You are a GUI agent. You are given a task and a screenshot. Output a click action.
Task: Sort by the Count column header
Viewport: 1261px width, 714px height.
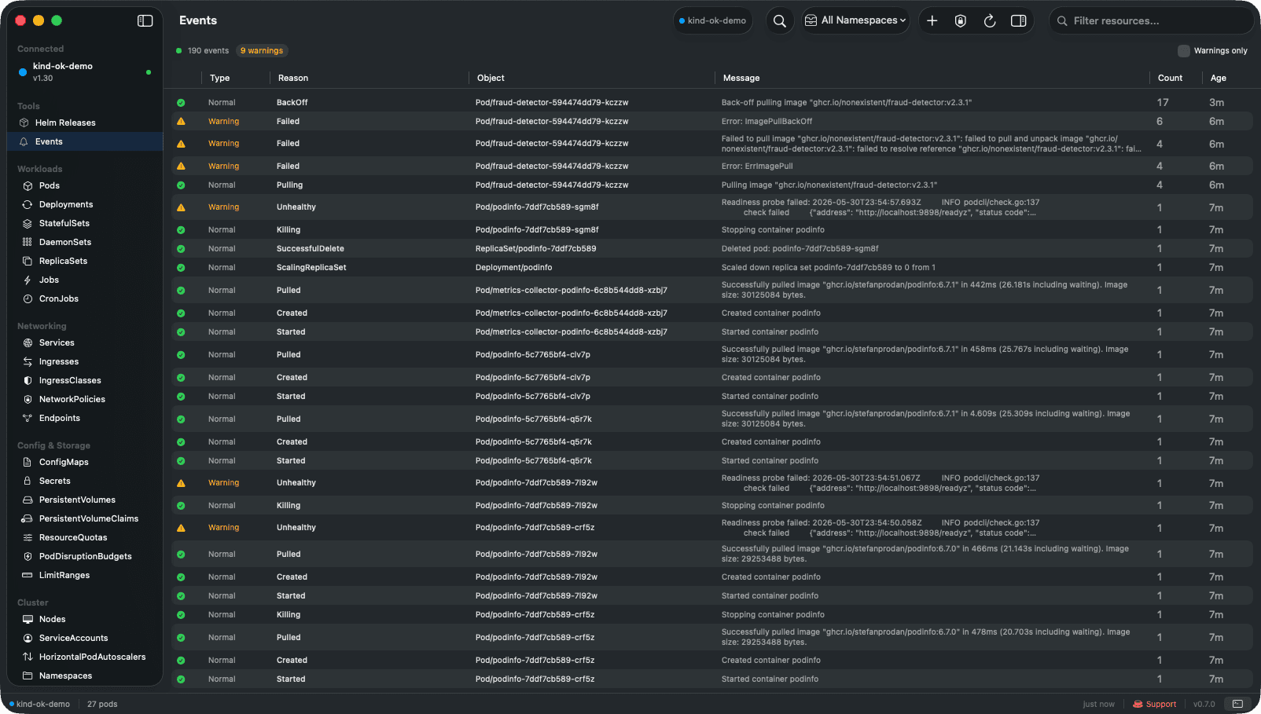tap(1170, 78)
